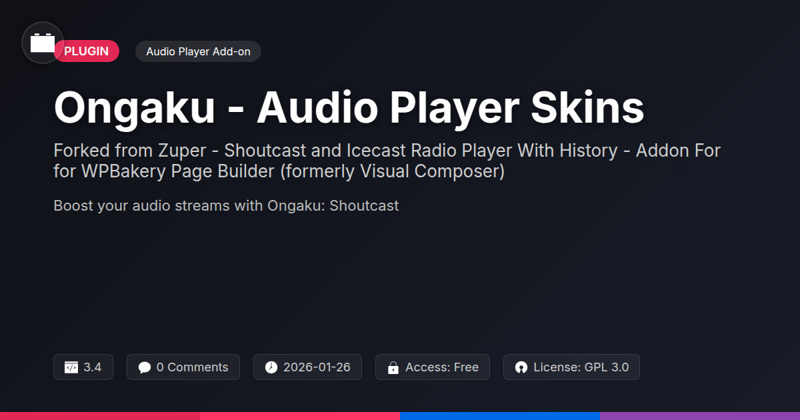Image resolution: width=800 pixels, height=420 pixels.
Task: Click the dark red segment of bottom bar
Action: pyautogui.click(x=100, y=415)
